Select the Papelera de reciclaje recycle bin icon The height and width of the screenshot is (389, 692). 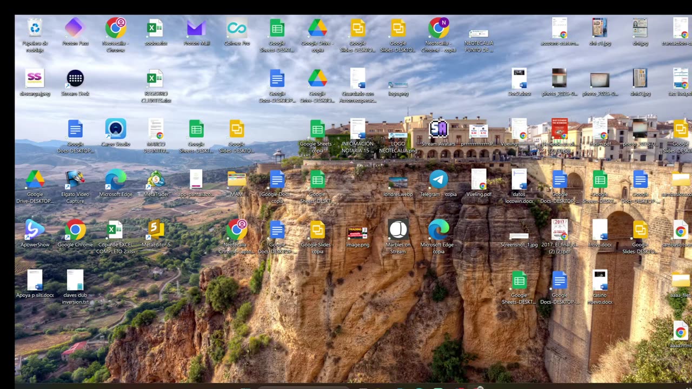pyautogui.click(x=35, y=28)
